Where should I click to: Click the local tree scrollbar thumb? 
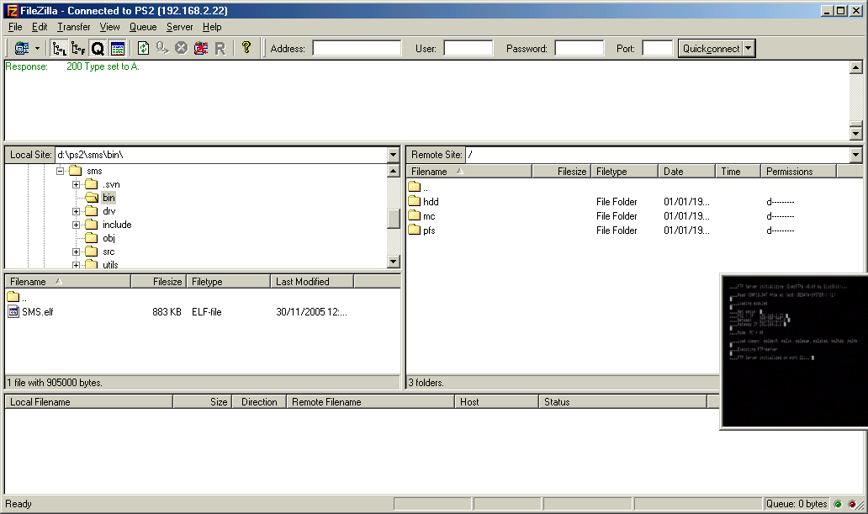pyautogui.click(x=393, y=219)
